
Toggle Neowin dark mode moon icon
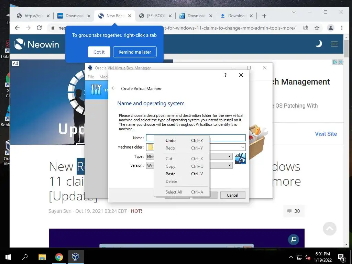(x=319, y=44)
